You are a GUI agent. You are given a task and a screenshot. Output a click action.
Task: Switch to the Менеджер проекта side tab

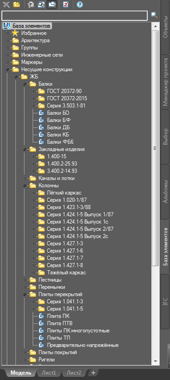click(165, 82)
